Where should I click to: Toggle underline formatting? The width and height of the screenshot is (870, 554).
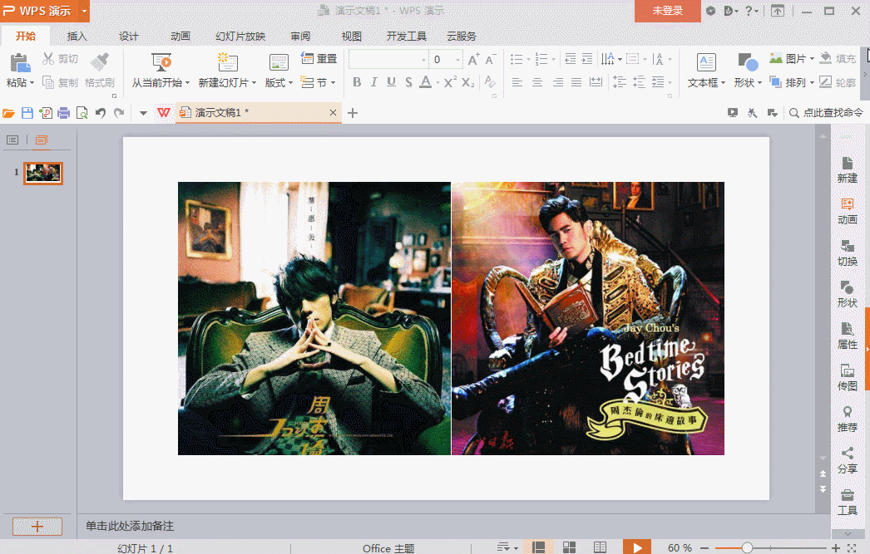click(391, 82)
